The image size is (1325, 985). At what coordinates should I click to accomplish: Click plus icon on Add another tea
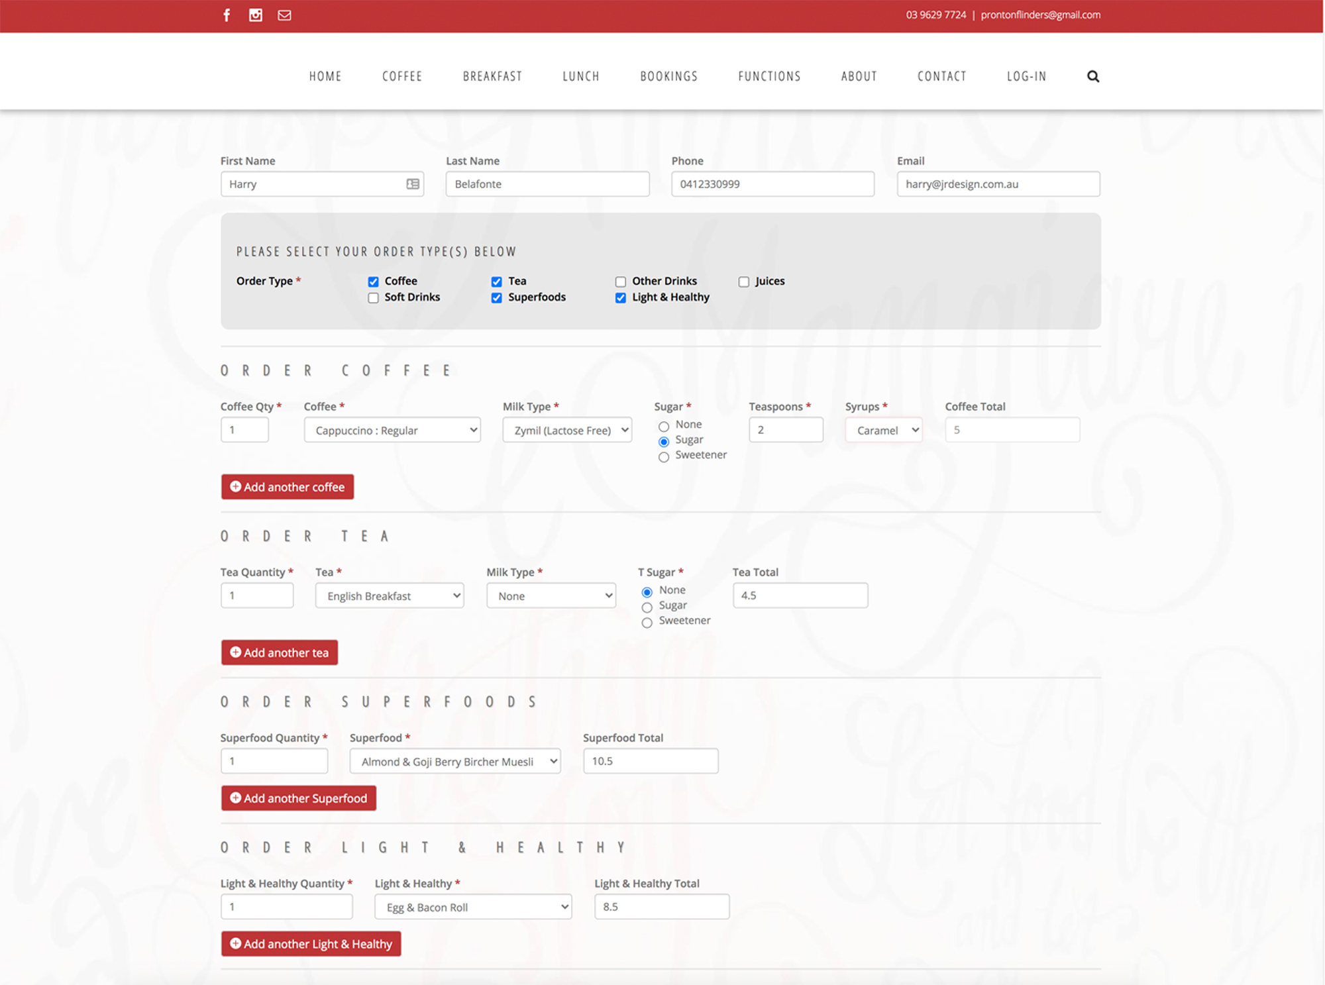pyautogui.click(x=235, y=652)
